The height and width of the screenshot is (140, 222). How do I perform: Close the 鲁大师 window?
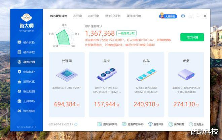coord(205,16)
